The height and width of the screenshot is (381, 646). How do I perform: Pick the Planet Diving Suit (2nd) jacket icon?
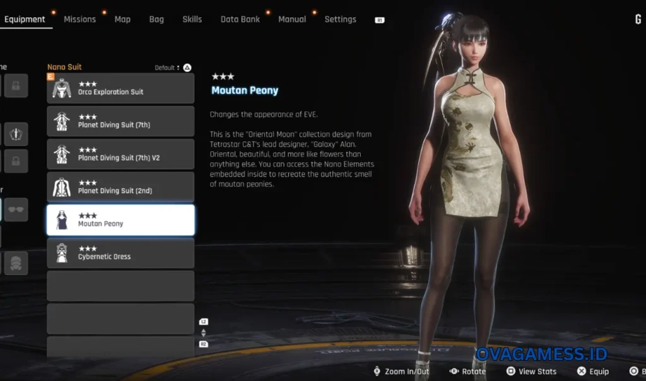(62, 187)
